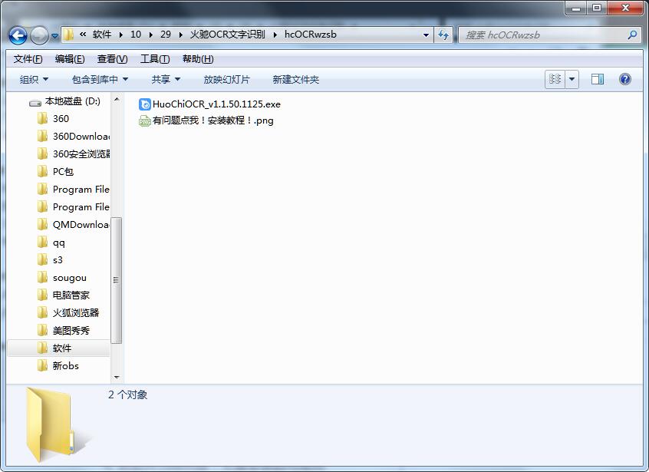Click the blue help question icon
Image resolution: width=649 pixels, height=472 pixels.
[x=625, y=79]
